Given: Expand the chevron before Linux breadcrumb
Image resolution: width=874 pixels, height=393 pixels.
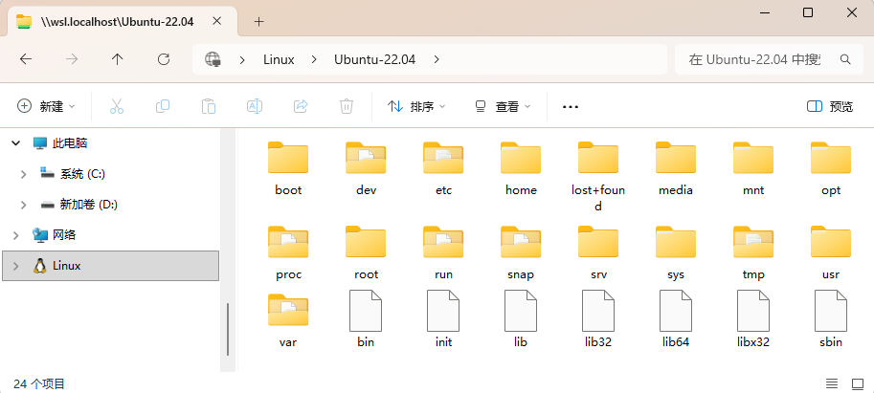Looking at the screenshot, I should (242, 59).
